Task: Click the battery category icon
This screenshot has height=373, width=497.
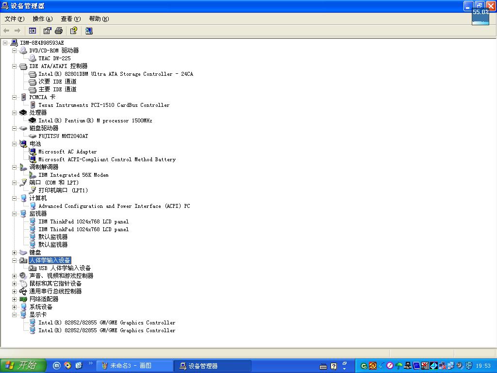Action: (23, 144)
